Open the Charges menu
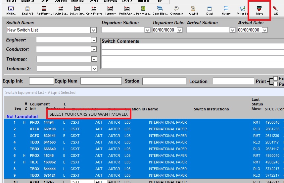This screenshot has width=284, height=183. [127, 1]
